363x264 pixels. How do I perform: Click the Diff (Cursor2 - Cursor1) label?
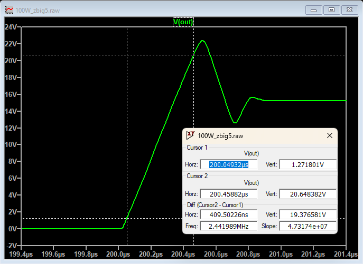pos(215,205)
